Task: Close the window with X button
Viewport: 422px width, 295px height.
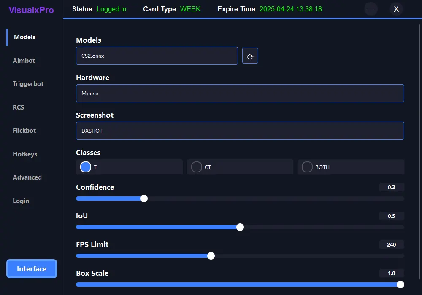Action: (396, 9)
